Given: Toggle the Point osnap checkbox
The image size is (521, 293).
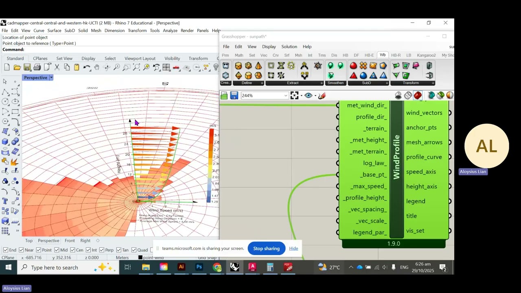Looking at the screenshot, I should [x=39, y=250].
